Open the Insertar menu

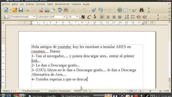pyautogui.click(x=30, y=4)
